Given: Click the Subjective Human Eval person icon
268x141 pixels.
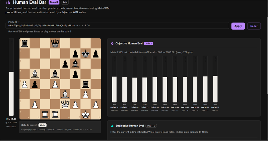Looking at the screenshot, I should [112, 126].
